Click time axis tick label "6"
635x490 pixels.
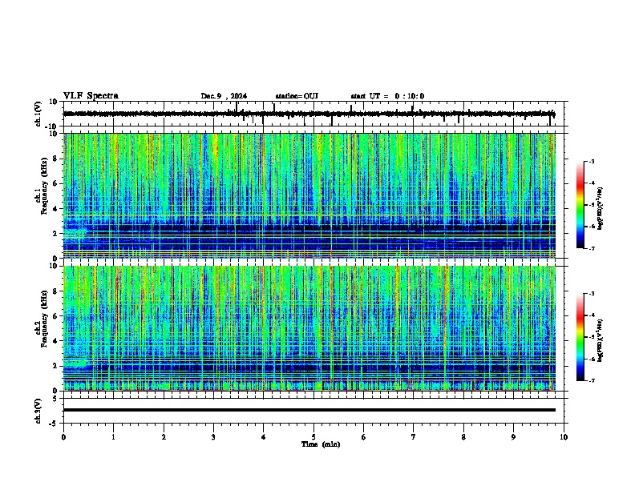[364, 437]
